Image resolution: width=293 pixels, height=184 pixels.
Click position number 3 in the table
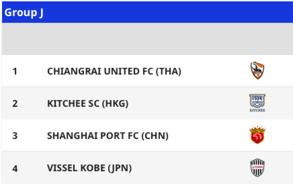tap(15, 136)
